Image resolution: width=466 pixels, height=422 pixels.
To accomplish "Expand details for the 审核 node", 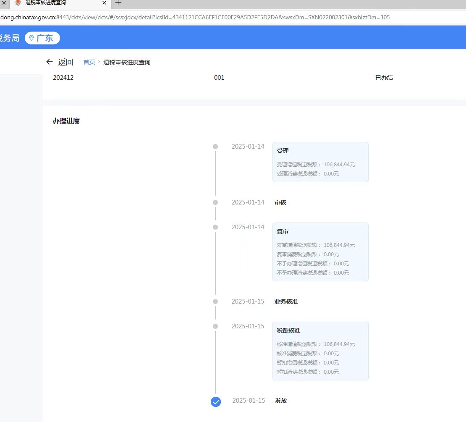I will (280, 202).
